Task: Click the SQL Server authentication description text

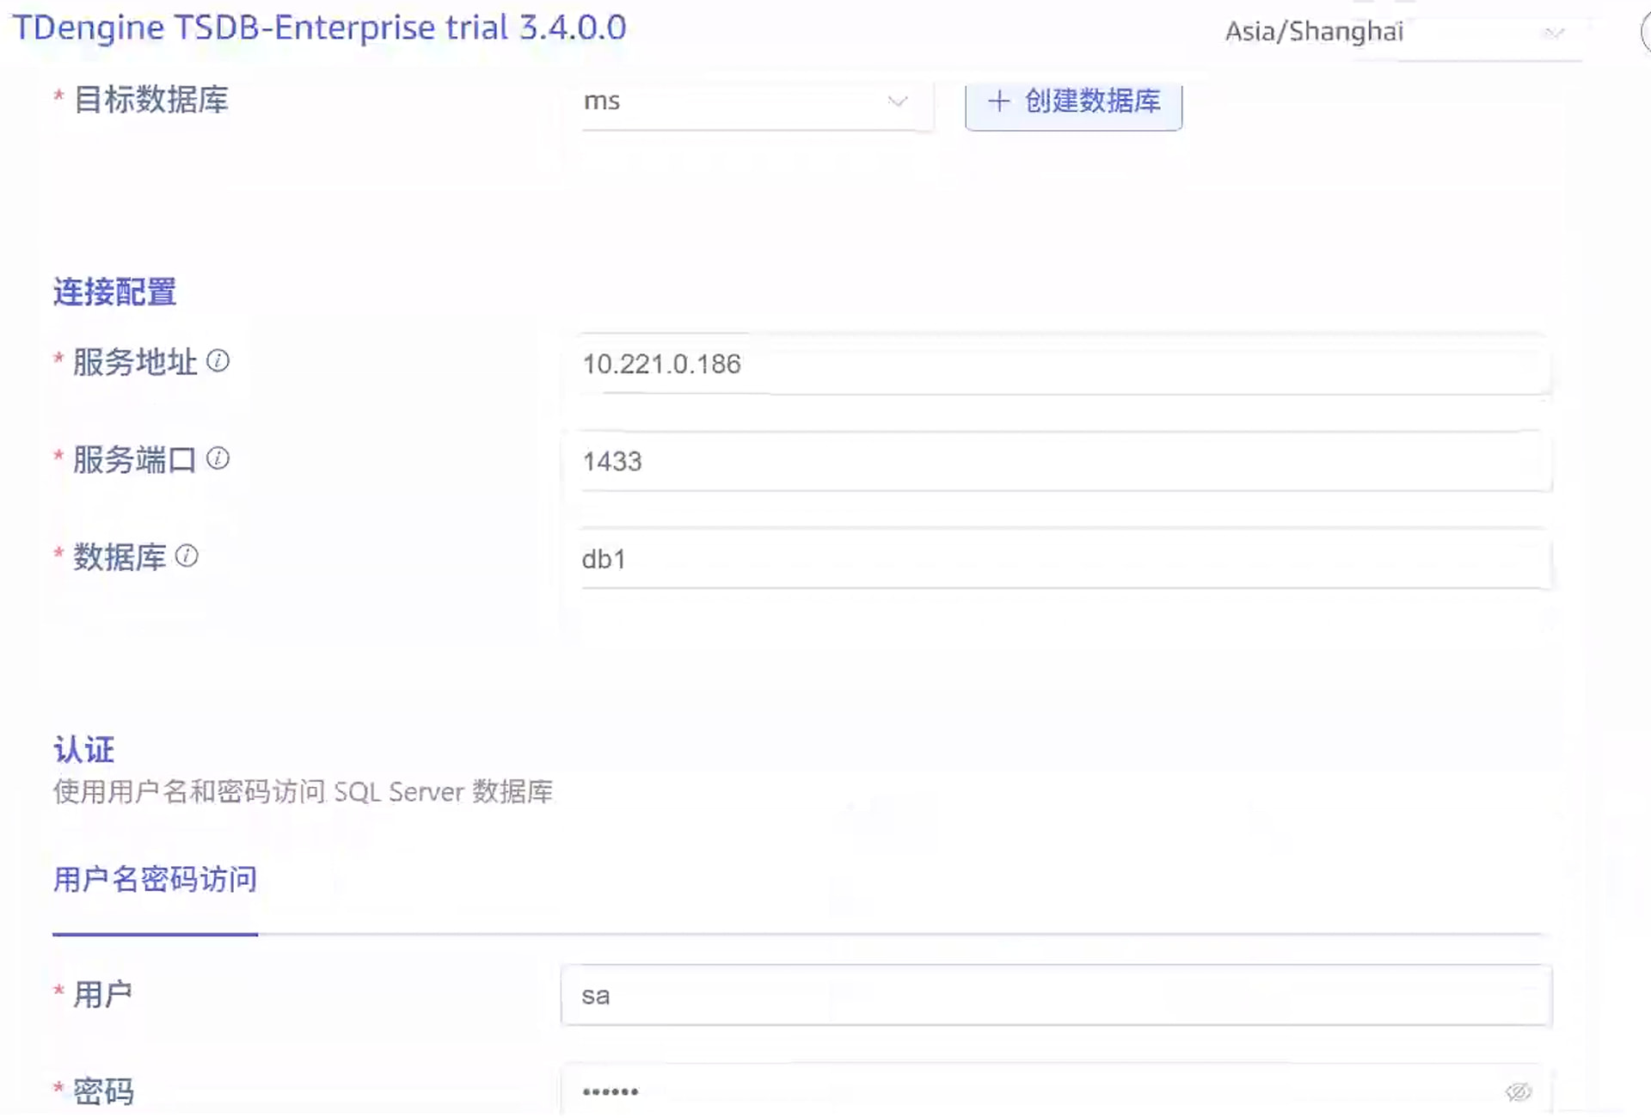Action: pyautogui.click(x=303, y=791)
